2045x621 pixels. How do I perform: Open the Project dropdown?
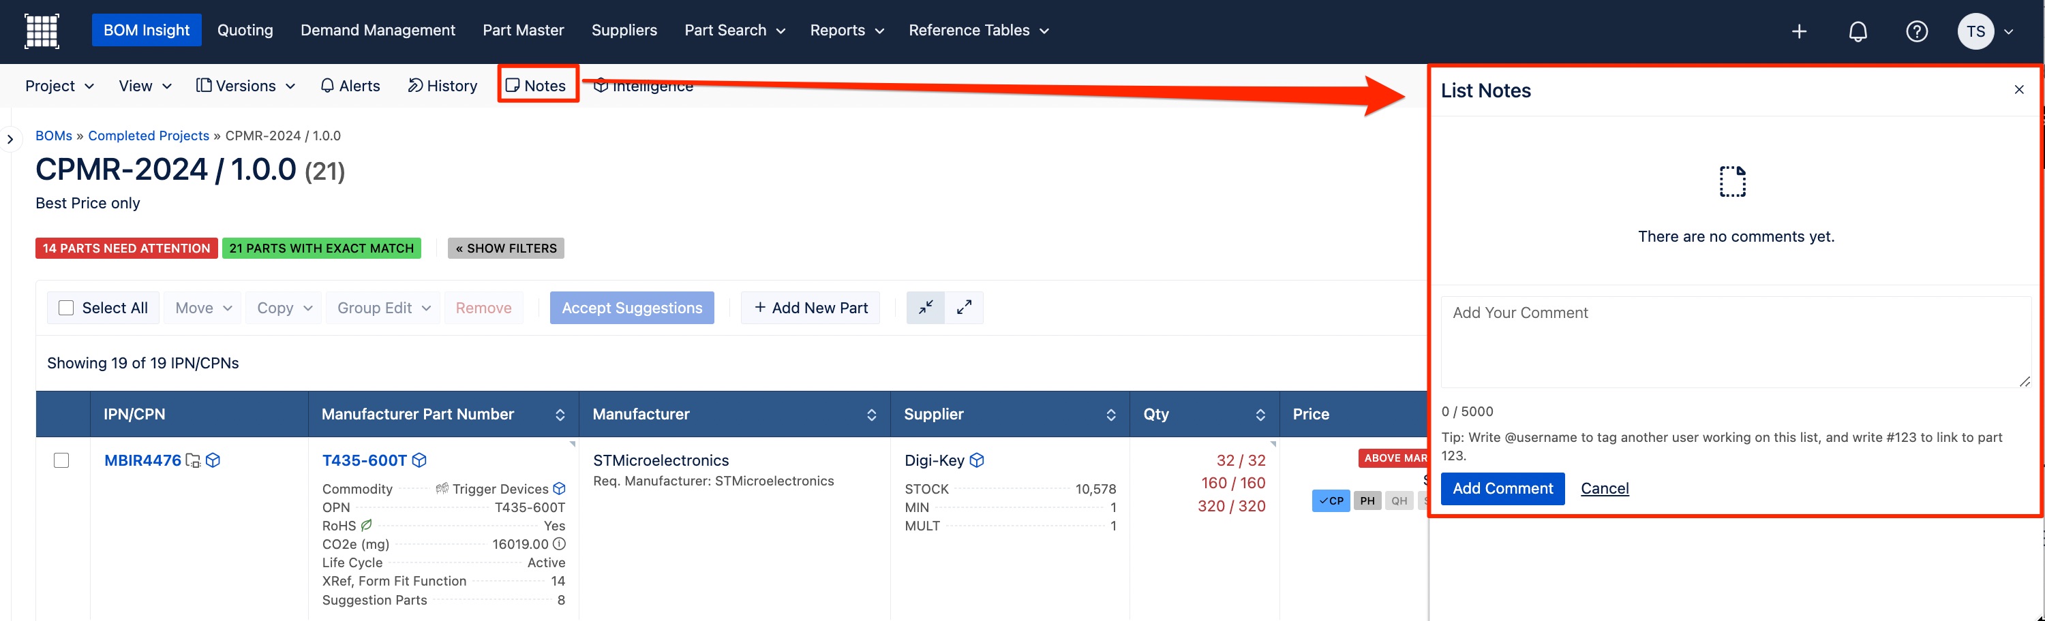[59, 86]
